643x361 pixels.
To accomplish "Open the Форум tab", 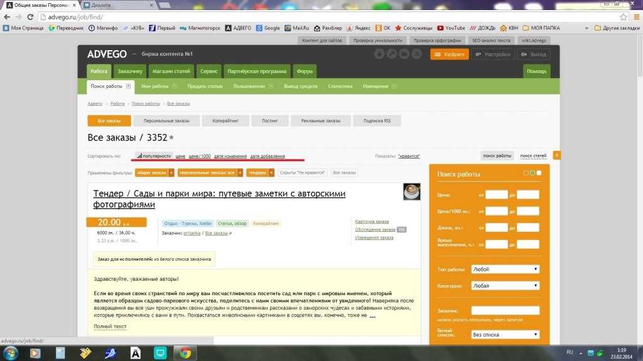I will click(305, 71).
